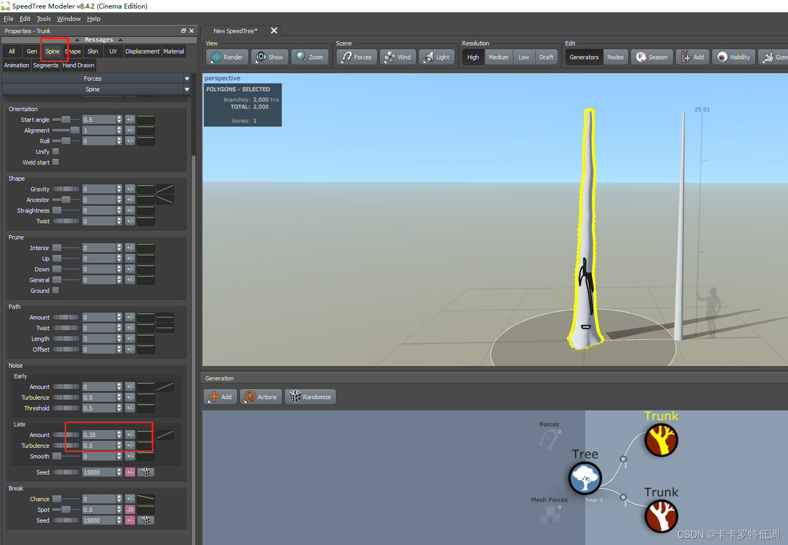Click the Forces magnet icon
The image size is (788, 545).
click(347, 57)
